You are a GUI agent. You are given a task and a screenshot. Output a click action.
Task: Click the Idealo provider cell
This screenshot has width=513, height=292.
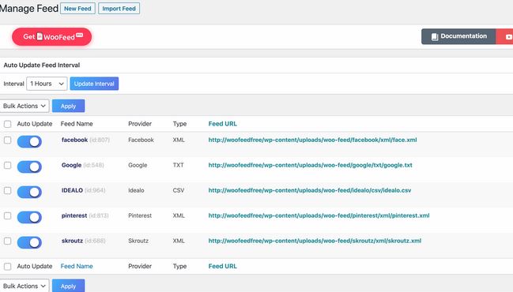[136, 190]
